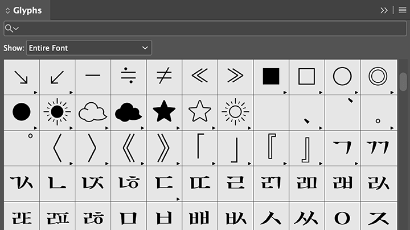Pick the Hangul ㄸ glyph
410x230 pixels.
pyautogui.click(x=200, y=183)
